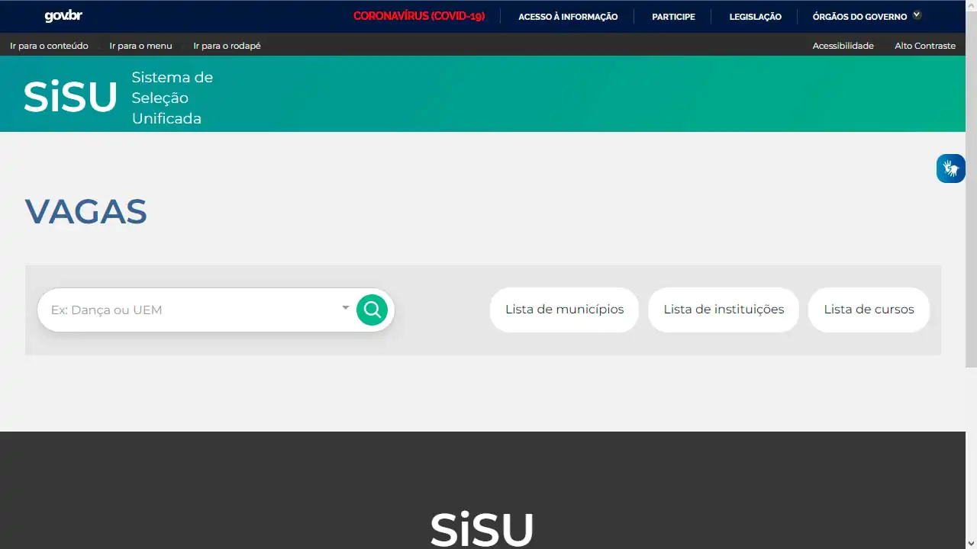Open the Órgãos do Governo menu

point(859,16)
